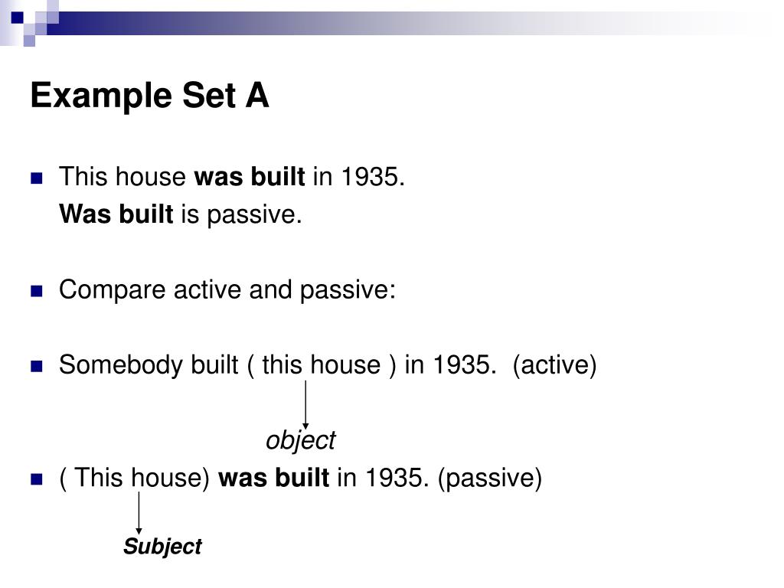Click the italic 'object' label
This screenshot has height=588, width=784.
click(300, 440)
